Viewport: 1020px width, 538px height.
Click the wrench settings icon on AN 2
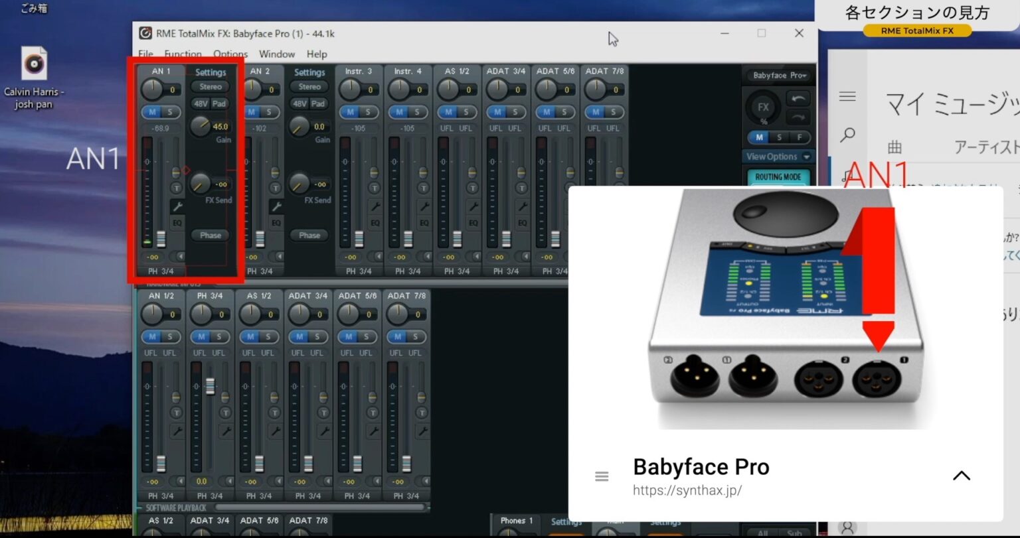coord(276,207)
